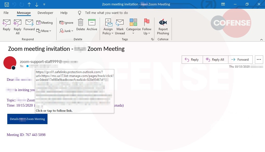Open more actions ellipsis menu

tap(259, 60)
